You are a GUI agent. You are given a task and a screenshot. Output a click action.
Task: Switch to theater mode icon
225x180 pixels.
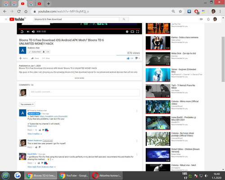[x=132, y=31]
